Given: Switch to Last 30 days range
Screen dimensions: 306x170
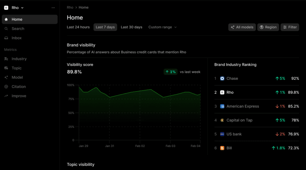Looking at the screenshot, I should (131, 27).
